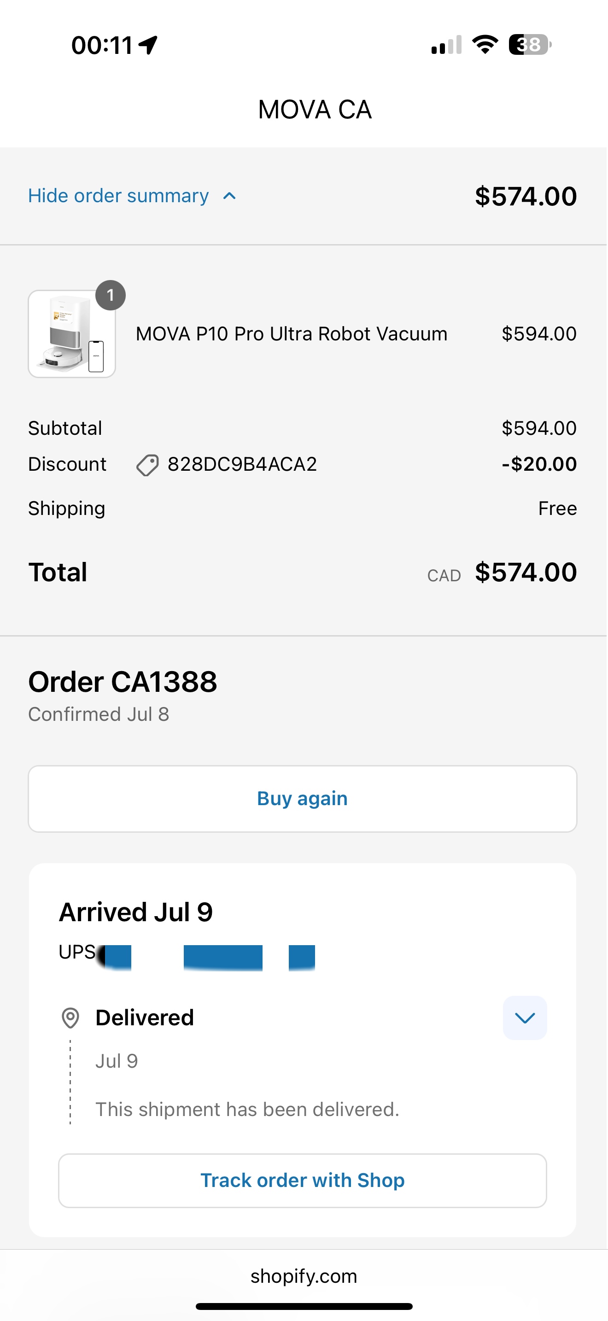Tap the MOVA P10 Pro Ultra product name
This screenshot has width=608, height=1321.
[291, 334]
